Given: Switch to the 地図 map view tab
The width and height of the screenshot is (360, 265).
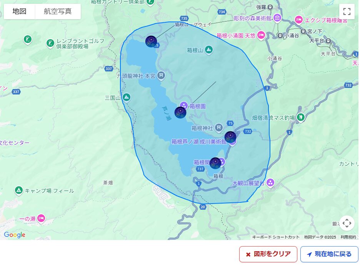Looking at the screenshot, I should pyautogui.click(x=20, y=11).
